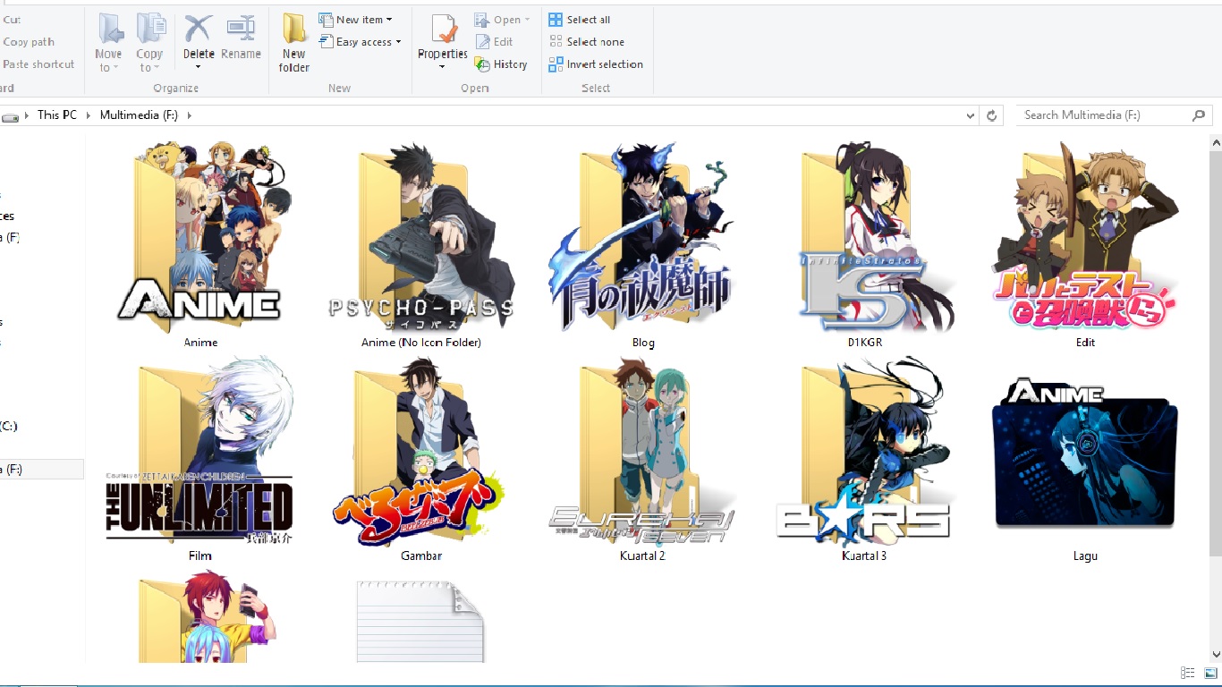Image resolution: width=1222 pixels, height=687 pixels.
Task: Open the address bar history dropdown
Action: 971,115
